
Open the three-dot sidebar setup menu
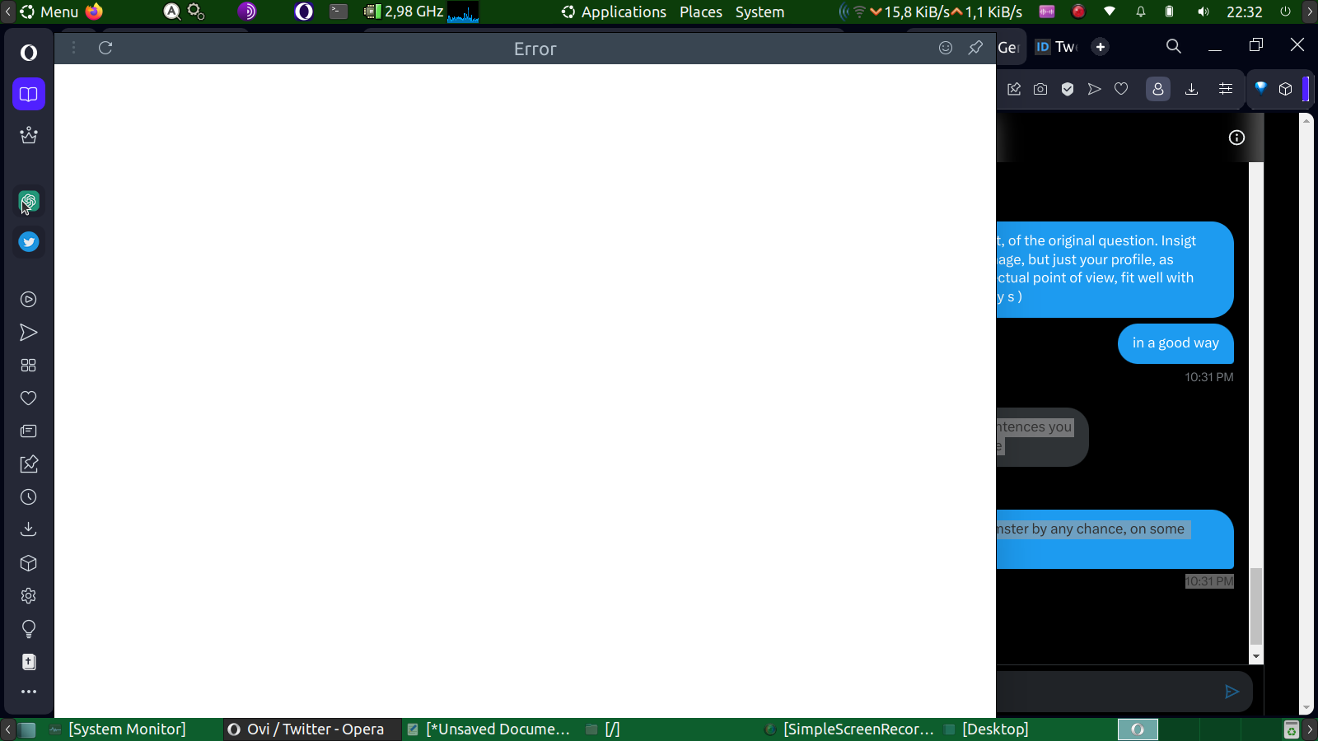pyautogui.click(x=29, y=692)
